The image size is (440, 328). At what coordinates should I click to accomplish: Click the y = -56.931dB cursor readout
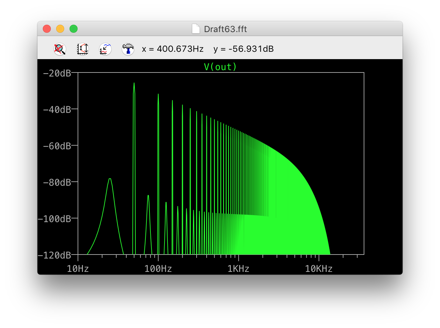pos(243,49)
